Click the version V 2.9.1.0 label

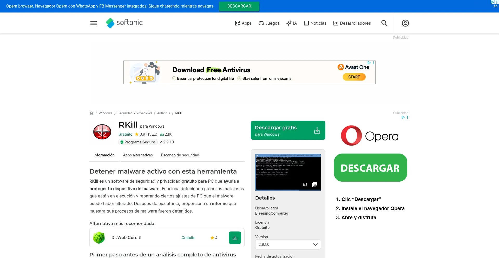[x=167, y=142]
